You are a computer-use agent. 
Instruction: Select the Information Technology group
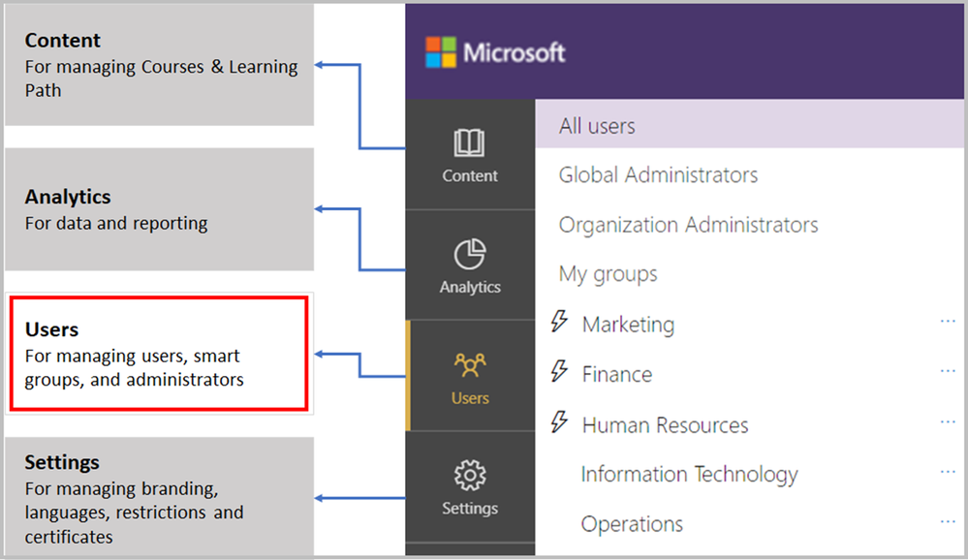click(690, 474)
